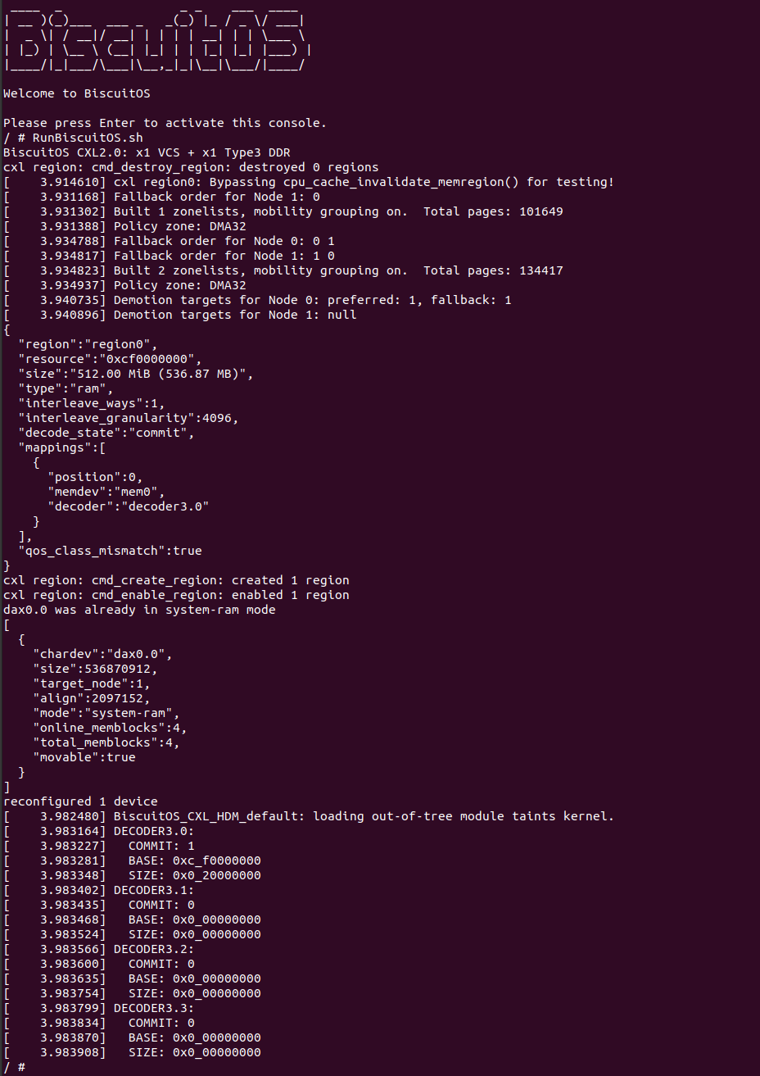This screenshot has height=1076, width=760.
Task: Click the "cmd_create_region: created 1 region" line
Action: click(x=176, y=580)
